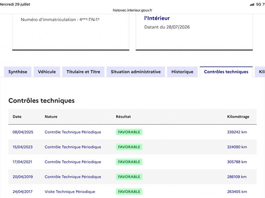Screen dimensions: 265x198
Task: Click Contrôle Technique Périodique in 08/04/2025 row
Action: pyautogui.click(x=73, y=132)
